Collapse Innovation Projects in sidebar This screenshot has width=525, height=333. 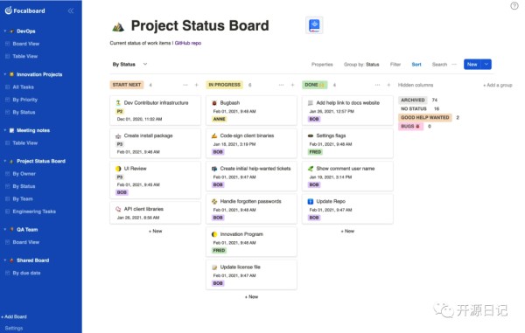pos(5,74)
